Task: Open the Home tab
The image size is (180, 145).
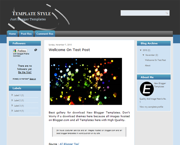Action: pos(12,34)
